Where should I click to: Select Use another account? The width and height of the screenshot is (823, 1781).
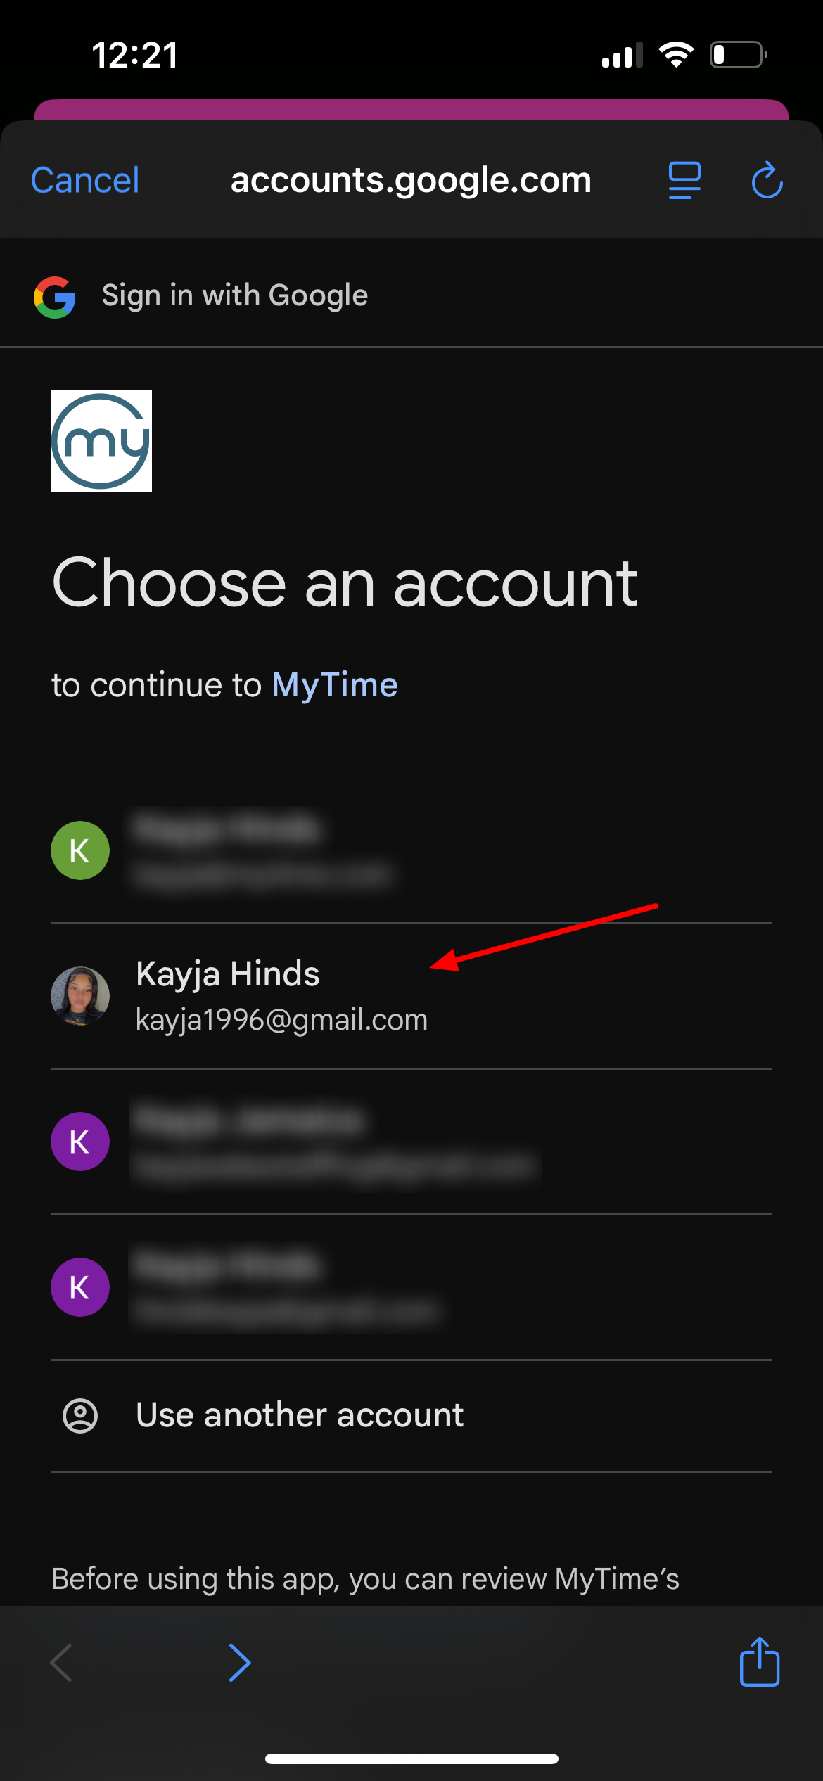pyautogui.click(x=412, y=1415)
